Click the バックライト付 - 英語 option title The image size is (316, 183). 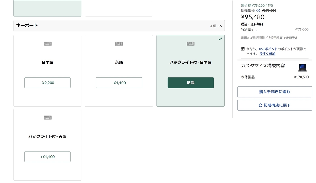(x=48, y=136)
